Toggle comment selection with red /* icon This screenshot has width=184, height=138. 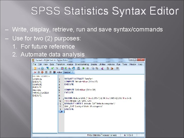tap(35, 72)
